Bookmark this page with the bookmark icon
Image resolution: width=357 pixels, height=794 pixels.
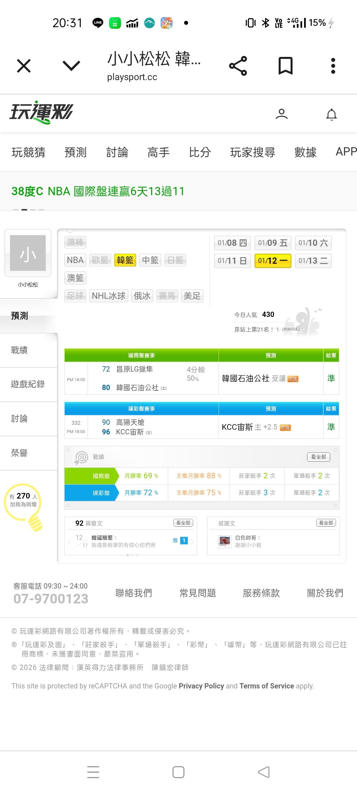click(286, 66)
